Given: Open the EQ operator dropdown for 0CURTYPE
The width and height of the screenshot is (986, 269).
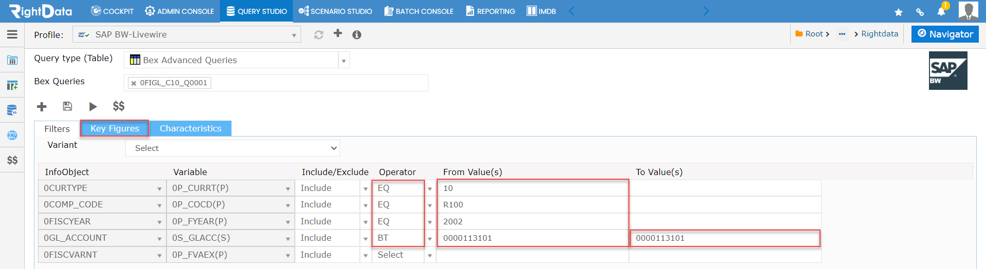Looking at the screenshot, I should pyautogui.click(x=404, y=188).
